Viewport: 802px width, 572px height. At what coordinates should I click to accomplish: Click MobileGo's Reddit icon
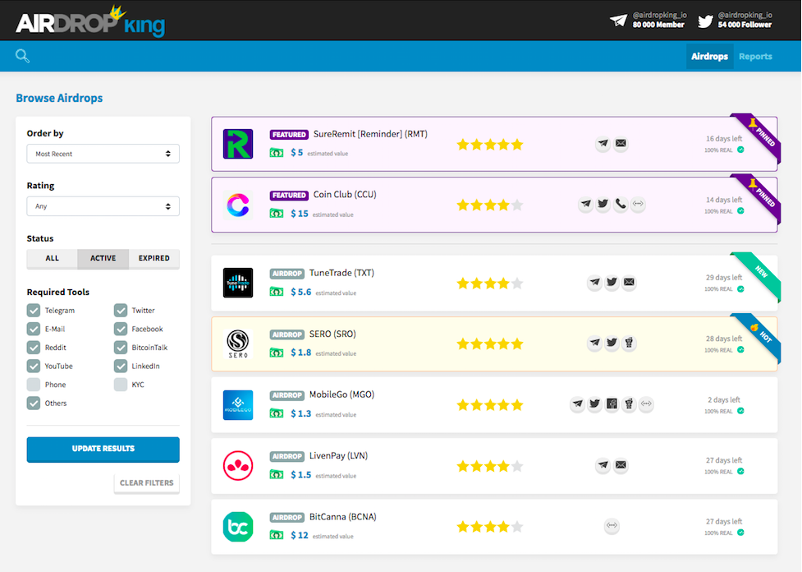point(629,404)
